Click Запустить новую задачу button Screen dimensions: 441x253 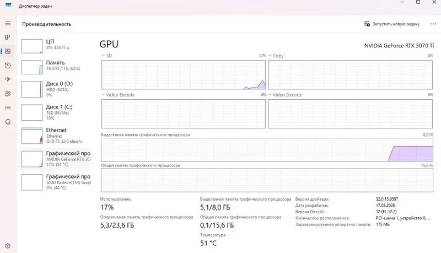(x=392, y=24)
